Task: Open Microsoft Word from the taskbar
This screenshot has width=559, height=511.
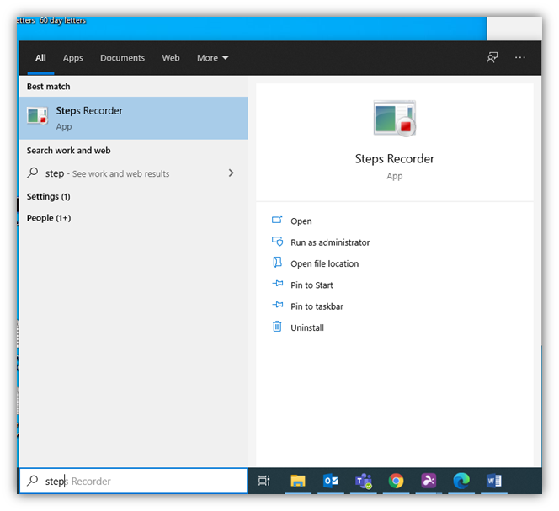Action: click(494, 481)
